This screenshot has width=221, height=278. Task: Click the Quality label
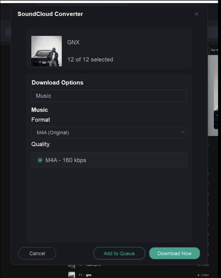pos(41,144)
